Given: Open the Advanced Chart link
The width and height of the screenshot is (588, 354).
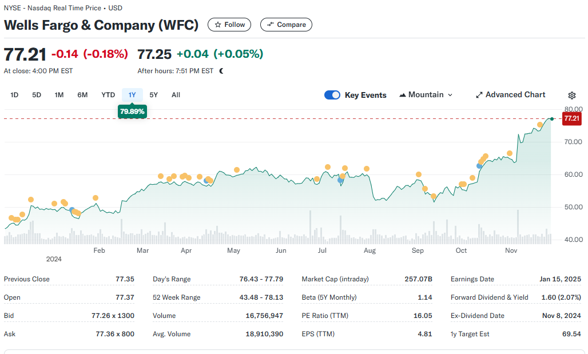Looking at the screenshot, I should (510, 95).
